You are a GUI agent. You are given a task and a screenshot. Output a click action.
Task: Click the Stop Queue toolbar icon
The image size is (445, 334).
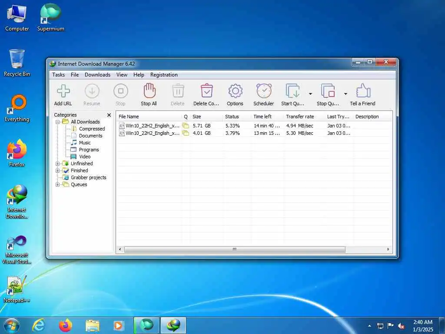[328, 91]
